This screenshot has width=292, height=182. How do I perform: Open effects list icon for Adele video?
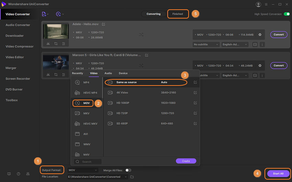64,44
